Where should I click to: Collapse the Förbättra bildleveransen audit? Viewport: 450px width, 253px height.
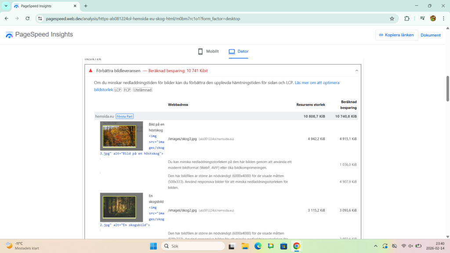pos(356,70)
